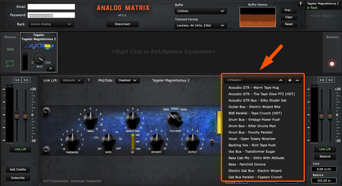Adjust the Threshold knob

72,141
